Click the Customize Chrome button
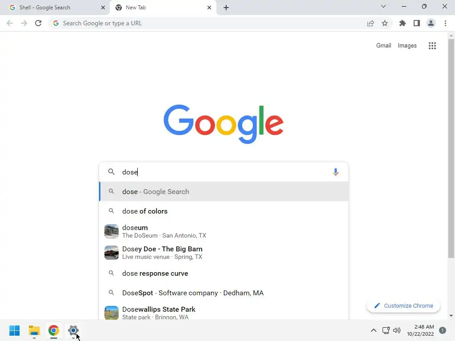Screen dimensions: 455x341 (403, 305)
